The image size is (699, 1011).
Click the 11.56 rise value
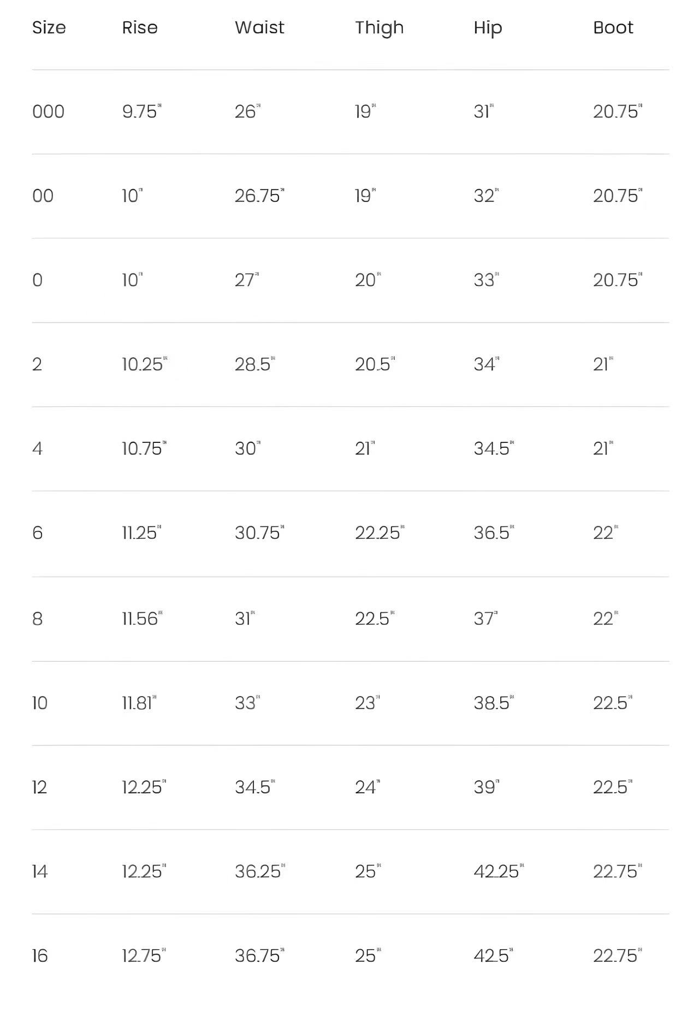click(x=140, y=618)
